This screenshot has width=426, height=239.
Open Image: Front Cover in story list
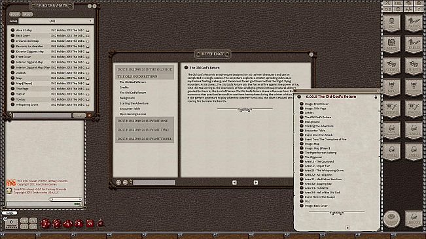pos(317,104)
